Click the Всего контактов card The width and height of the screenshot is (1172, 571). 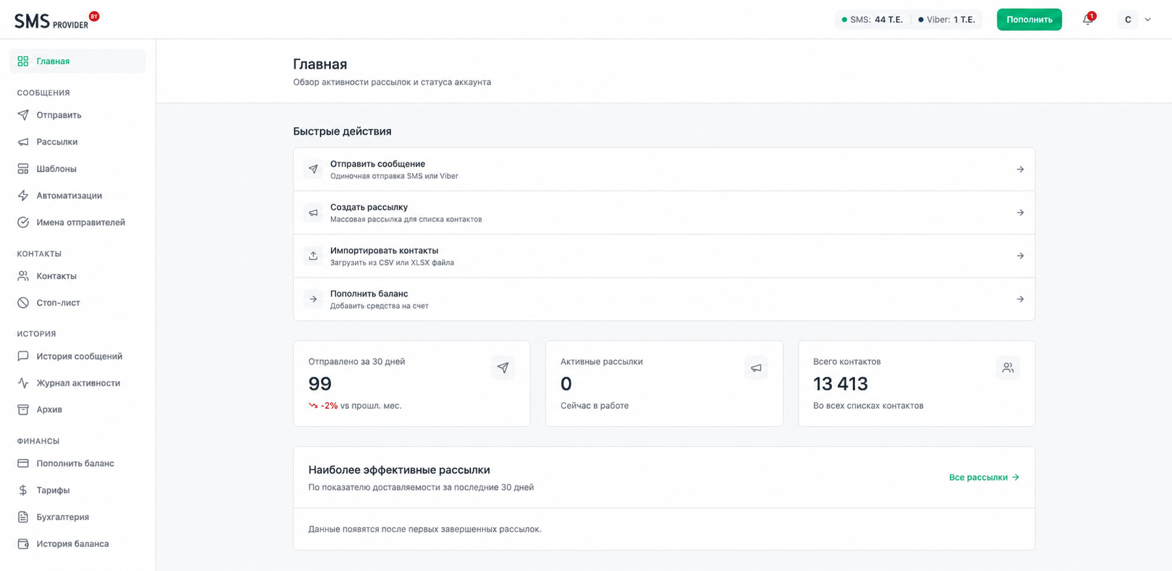916,383
